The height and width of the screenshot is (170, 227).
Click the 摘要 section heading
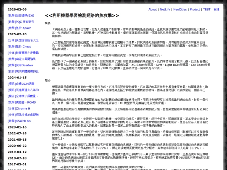pyautogui.click(x=48, y=23)
